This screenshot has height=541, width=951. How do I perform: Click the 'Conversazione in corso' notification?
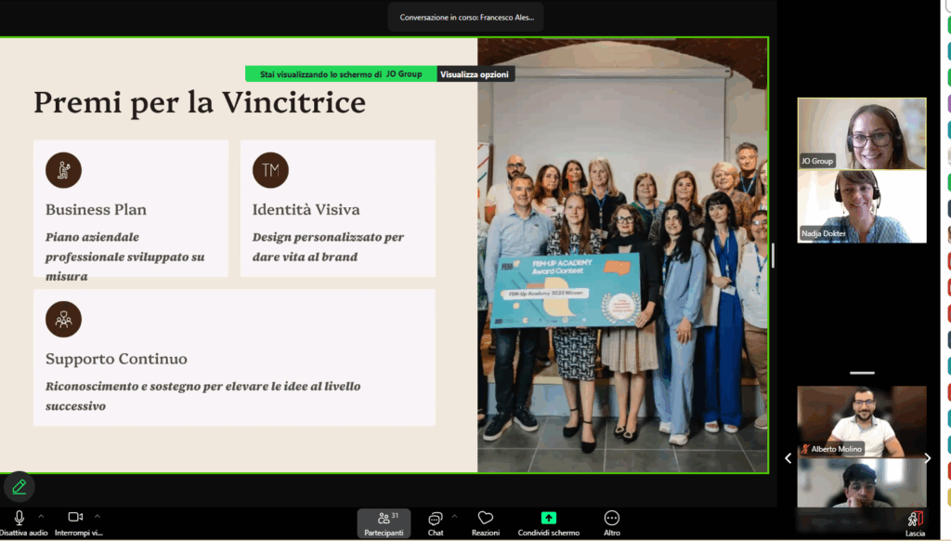465,17
